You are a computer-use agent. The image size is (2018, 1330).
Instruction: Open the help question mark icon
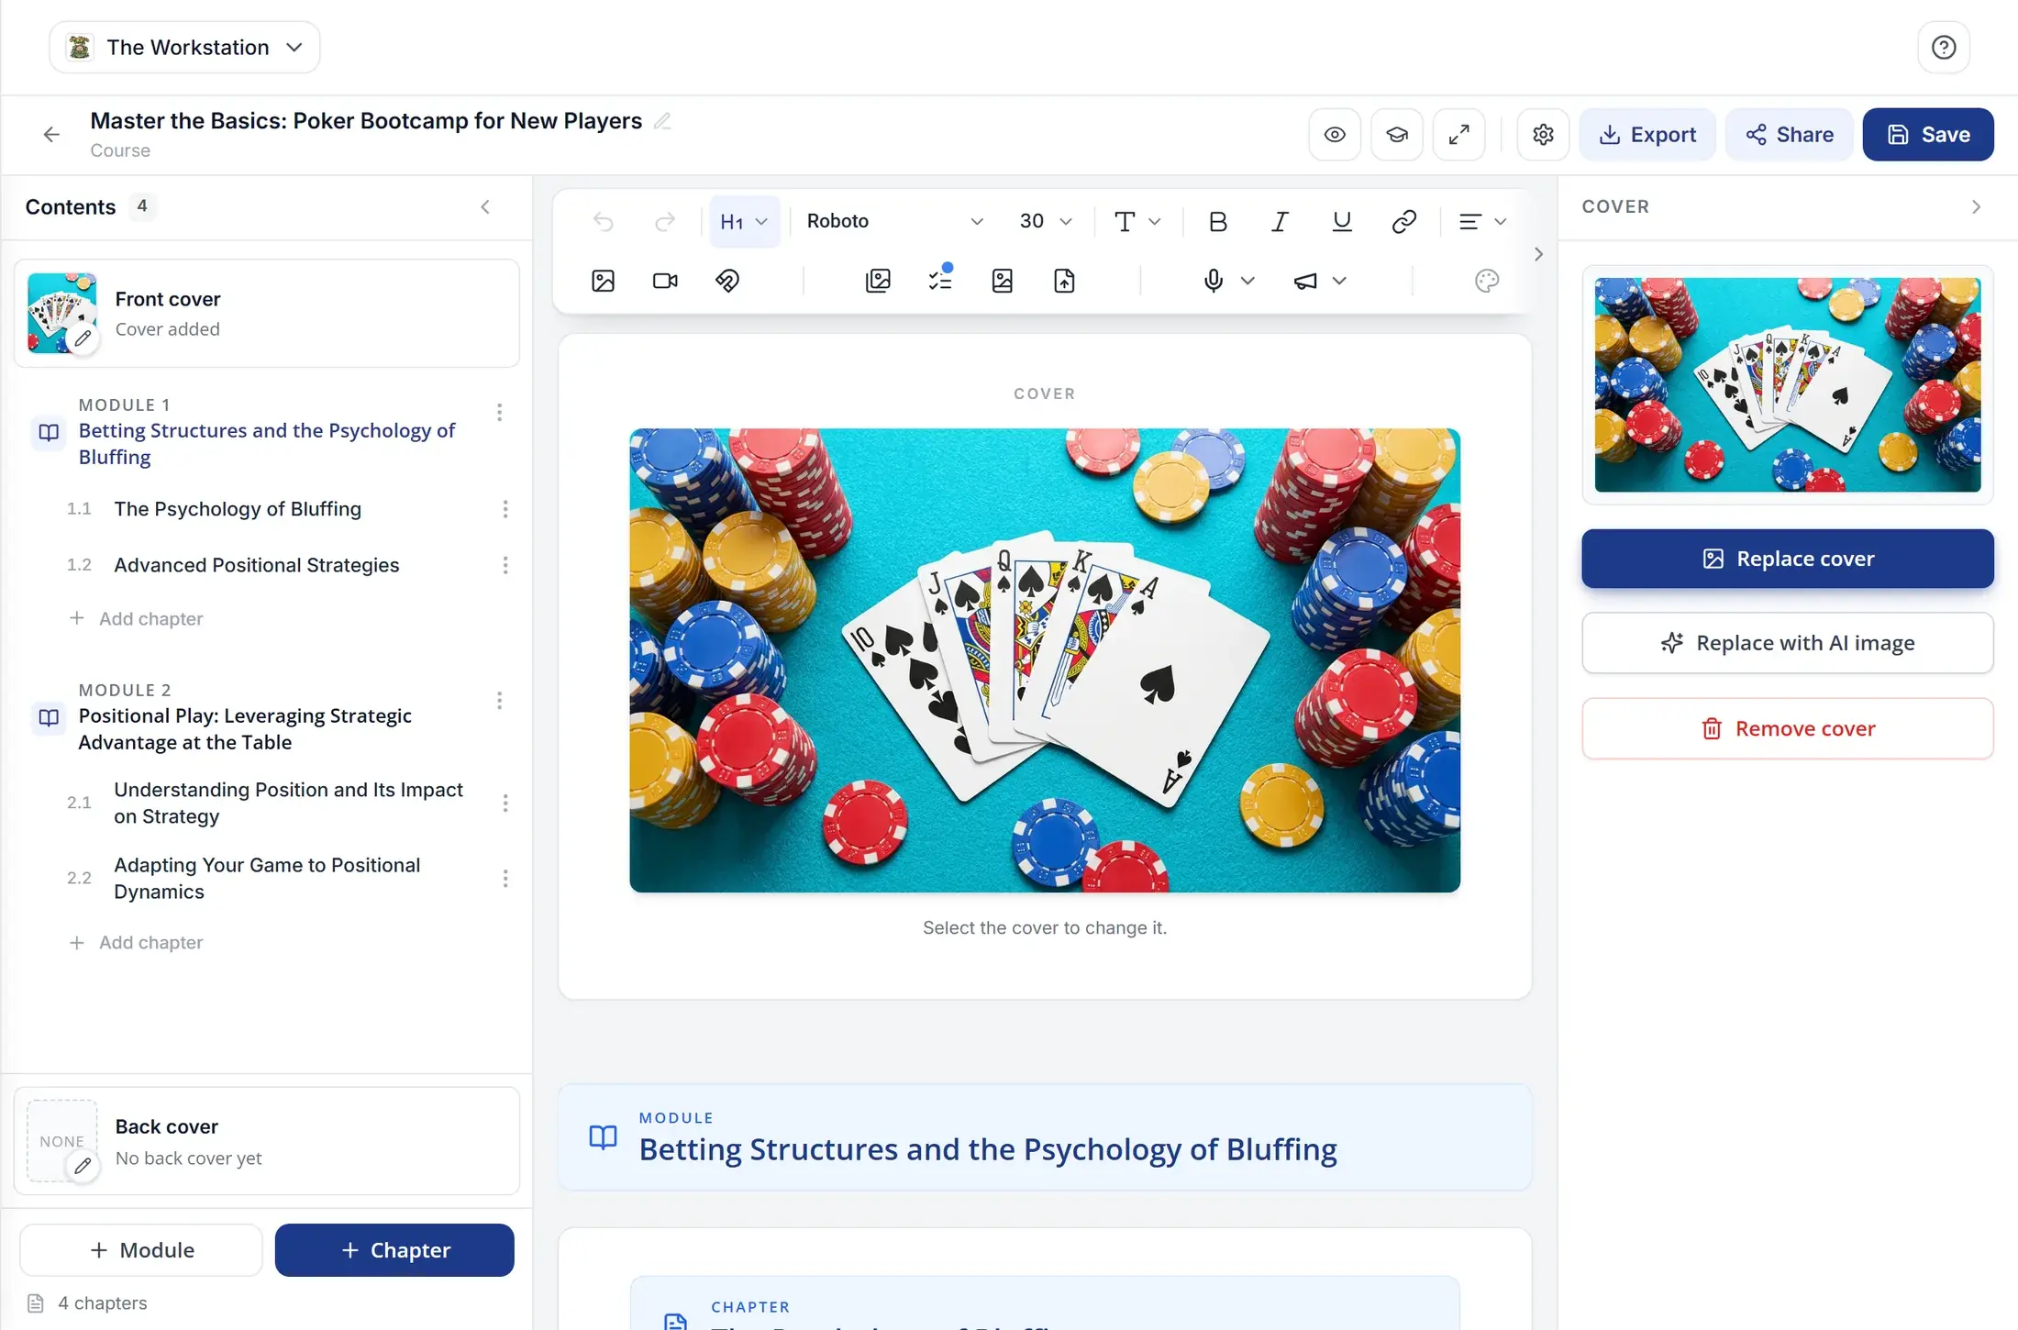click(1944, 48)
